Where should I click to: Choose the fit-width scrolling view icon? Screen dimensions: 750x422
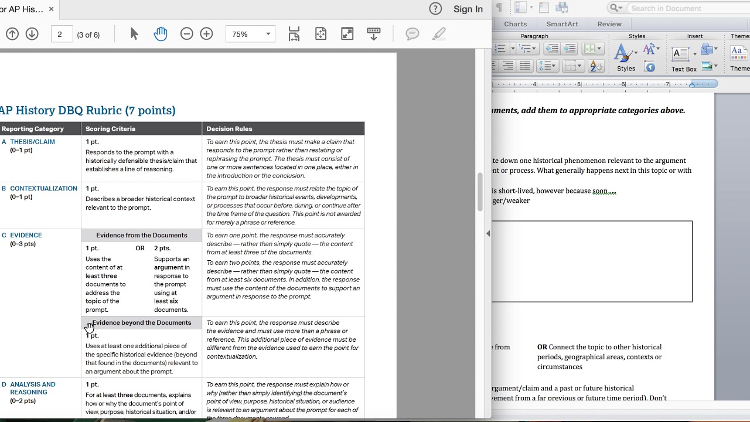coord(294,34)
